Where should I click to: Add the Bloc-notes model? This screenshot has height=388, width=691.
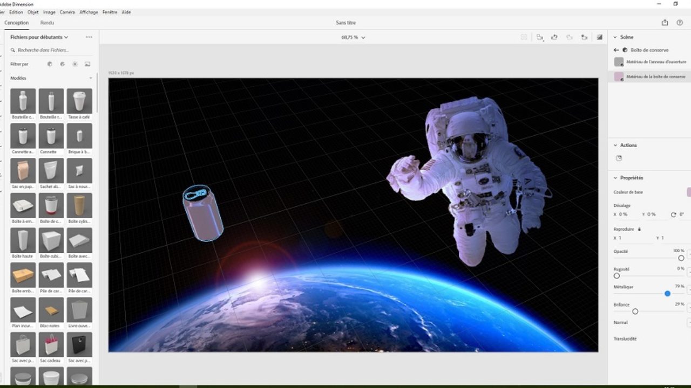click(51, 310)
